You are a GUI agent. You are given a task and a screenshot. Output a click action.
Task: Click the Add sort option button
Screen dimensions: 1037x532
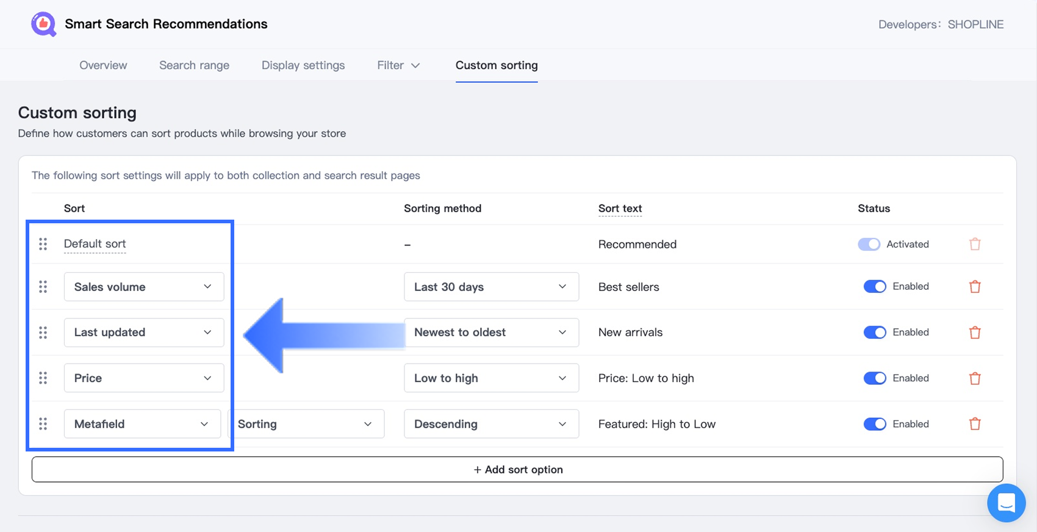click(517, 470)
